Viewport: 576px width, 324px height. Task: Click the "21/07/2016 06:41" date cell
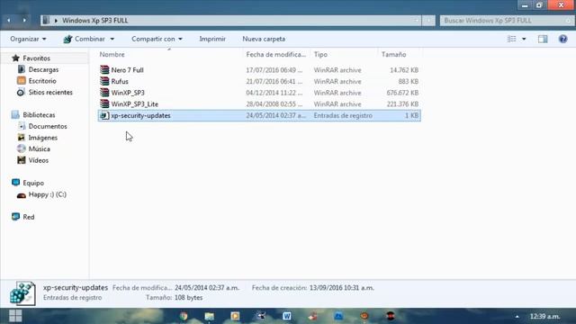click(274, 81)
